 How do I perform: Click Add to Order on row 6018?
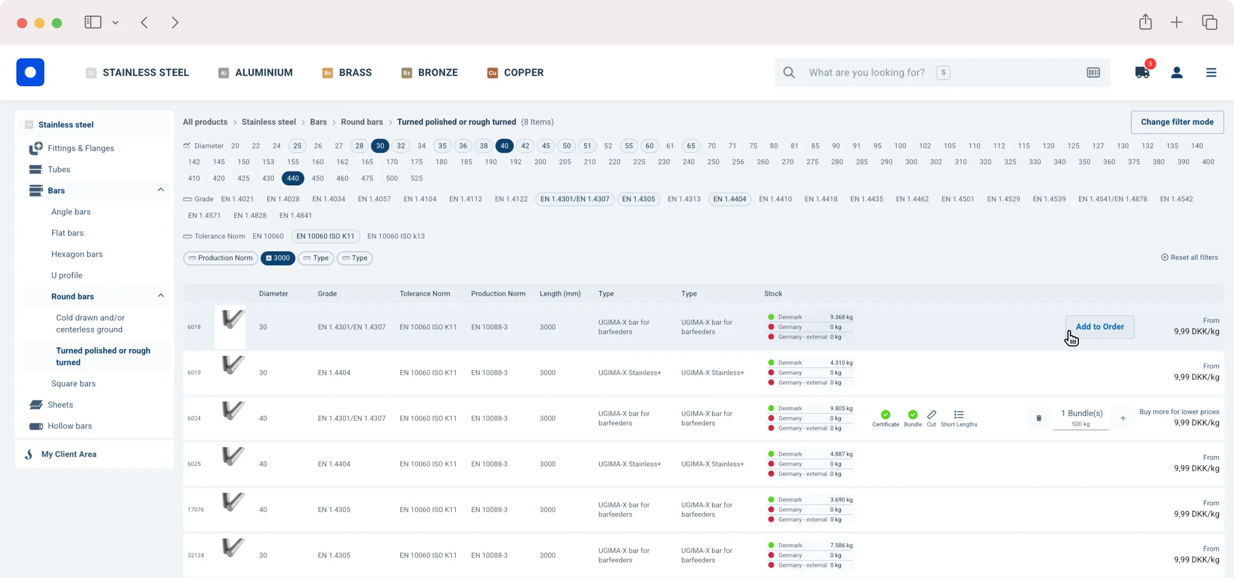pyautogui.click(x=1100, y=327)
